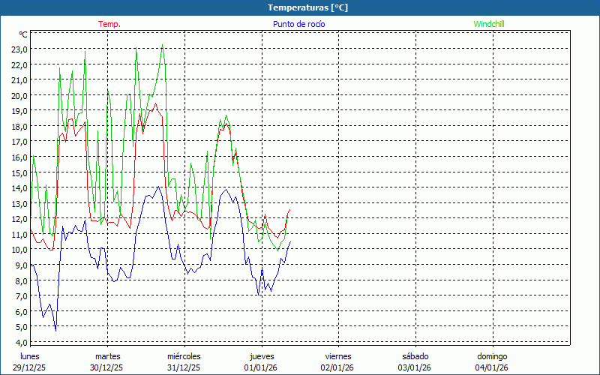This screenshot has width=600, height=375.
Task: Select the miércoles day label
Action: (x=184, y=356)
